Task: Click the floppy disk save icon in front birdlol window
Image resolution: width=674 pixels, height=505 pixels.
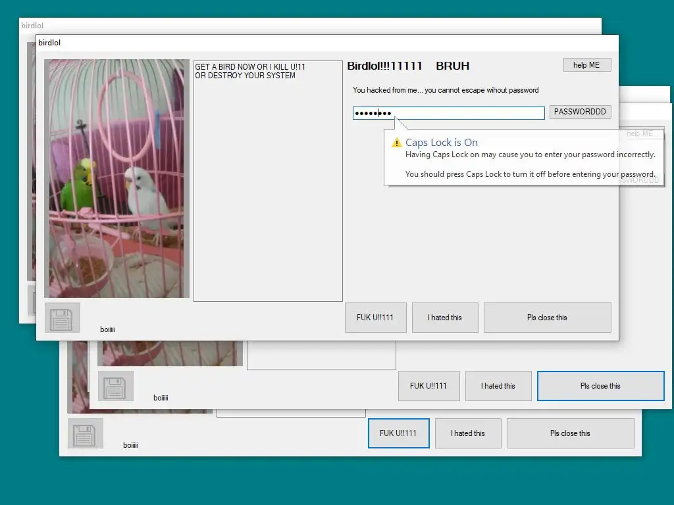Action: (x=63, y=318)
